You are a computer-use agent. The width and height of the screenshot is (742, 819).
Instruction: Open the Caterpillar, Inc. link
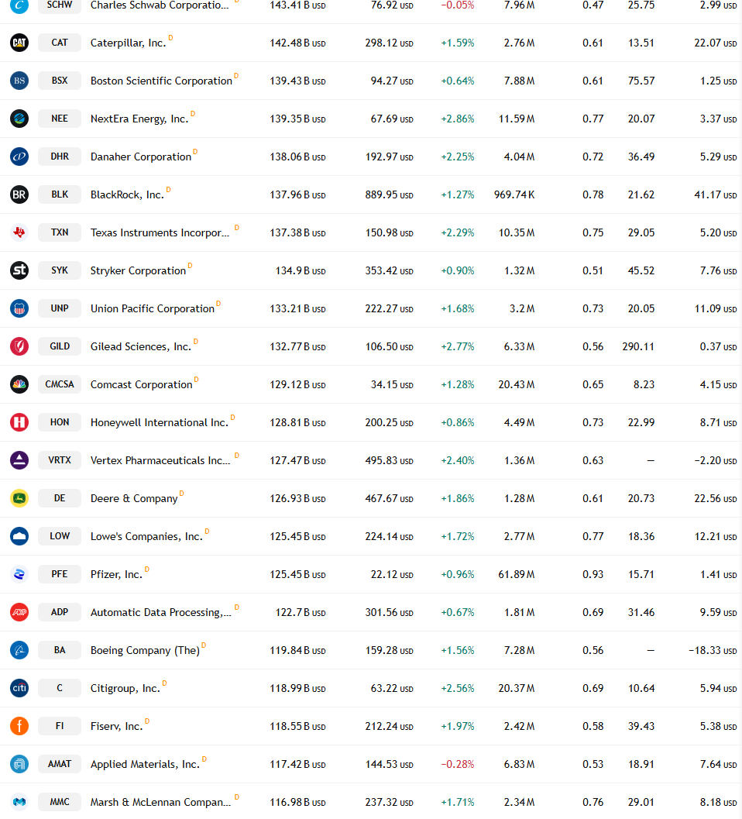128,43
